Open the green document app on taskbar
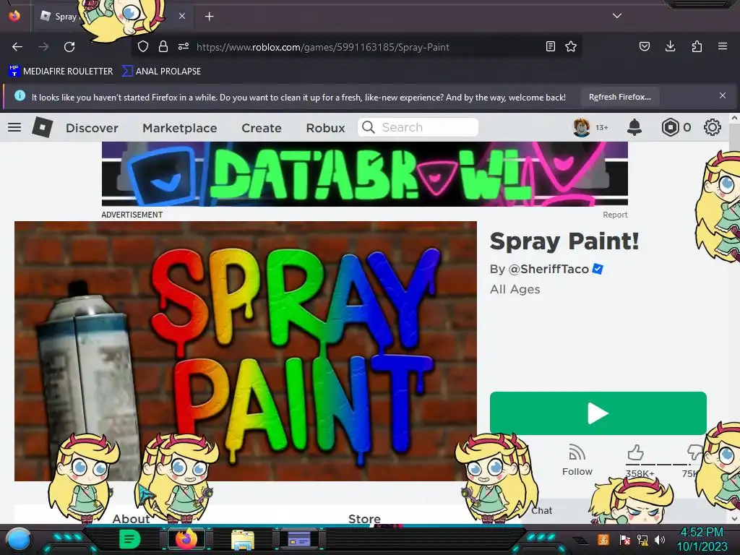Viewport: 740px width, 555px height. tap(129, 539)
